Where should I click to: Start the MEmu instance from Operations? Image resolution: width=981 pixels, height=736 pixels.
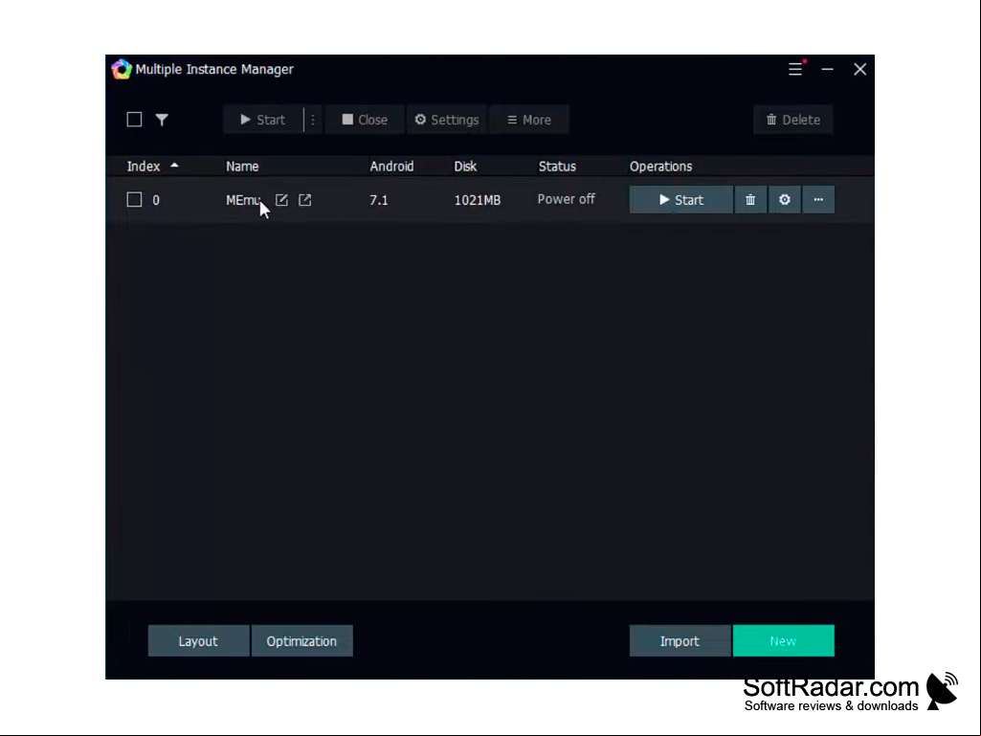tap(680, 200)
